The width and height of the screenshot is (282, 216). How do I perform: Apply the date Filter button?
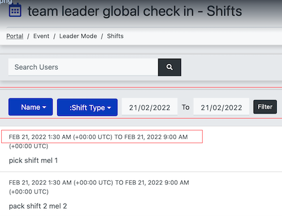(265, 107)
